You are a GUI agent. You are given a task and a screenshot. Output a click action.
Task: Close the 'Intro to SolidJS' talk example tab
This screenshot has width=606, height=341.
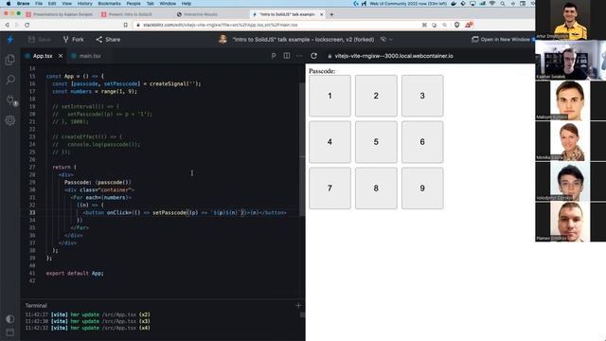(x=321, y=14)
